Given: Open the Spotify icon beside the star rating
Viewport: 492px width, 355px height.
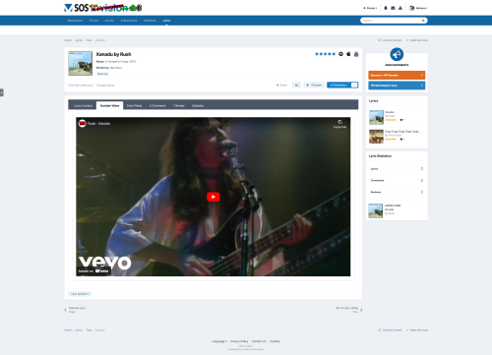Looking at the screenshot, I should pyautogui.click(x=340, y=54).
